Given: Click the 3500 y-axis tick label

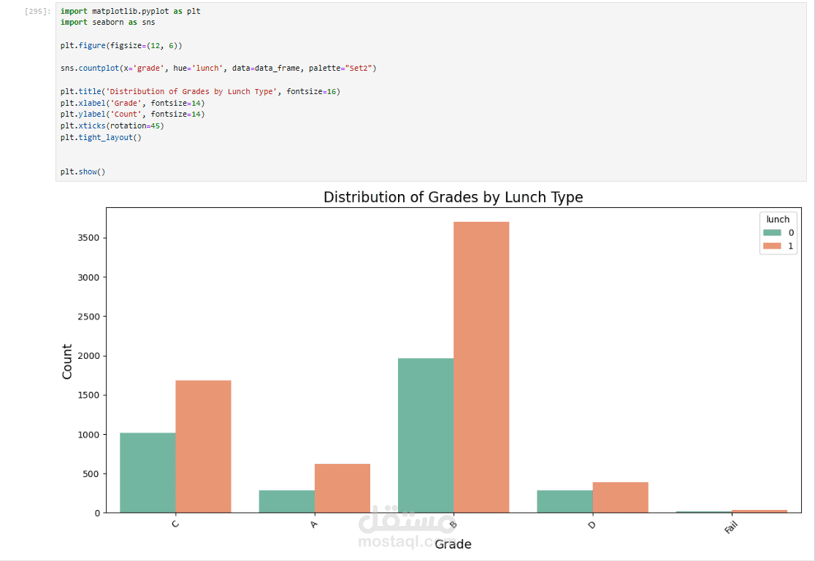Looking at the screenshot, I should (85, 238).
